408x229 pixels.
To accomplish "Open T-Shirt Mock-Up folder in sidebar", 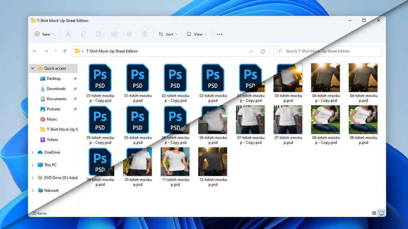I will [x=59, y=129].
